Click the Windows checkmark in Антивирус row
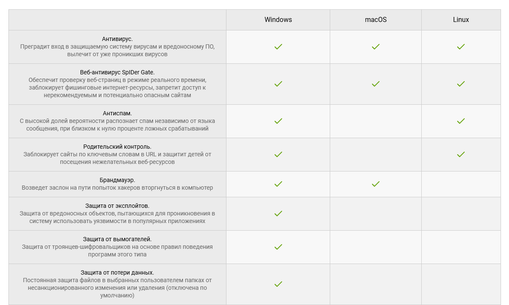 278,47
